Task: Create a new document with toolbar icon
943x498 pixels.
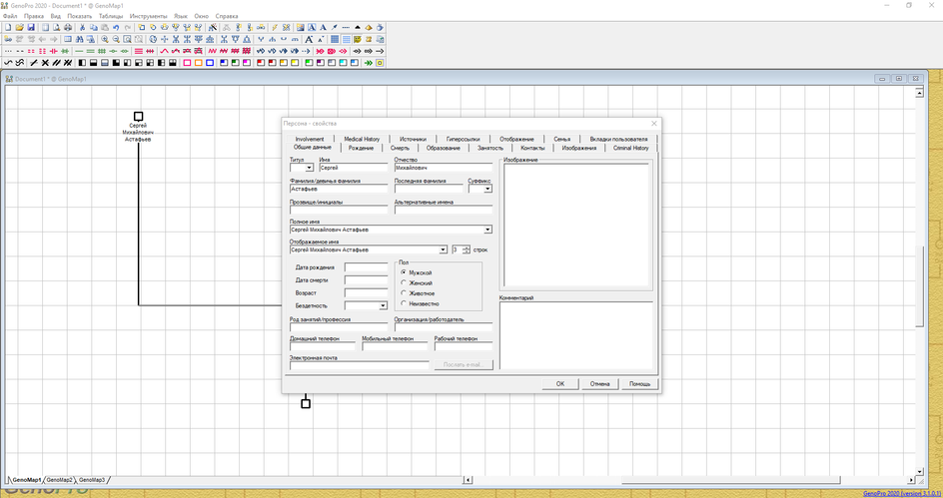Action: [8, 27]
